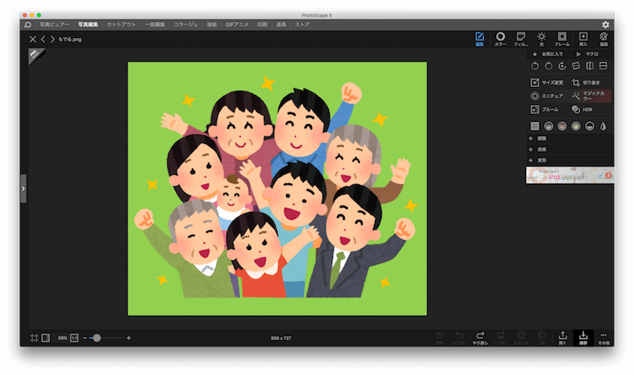The image size is (634, 375).
Task: Open the settings gear icon
Action: [x=605, y=25]
